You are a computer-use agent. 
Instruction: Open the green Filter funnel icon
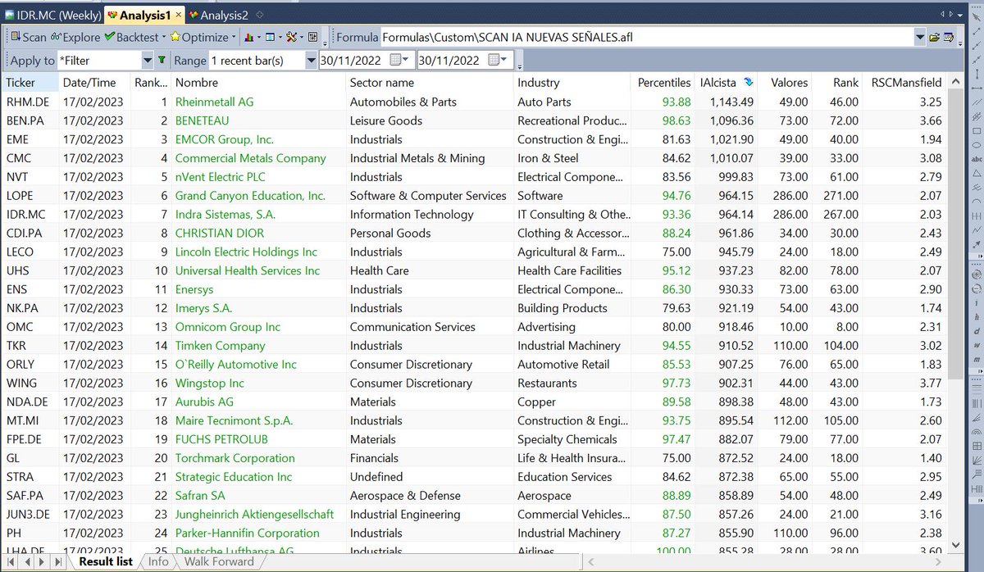click(162, 60)
